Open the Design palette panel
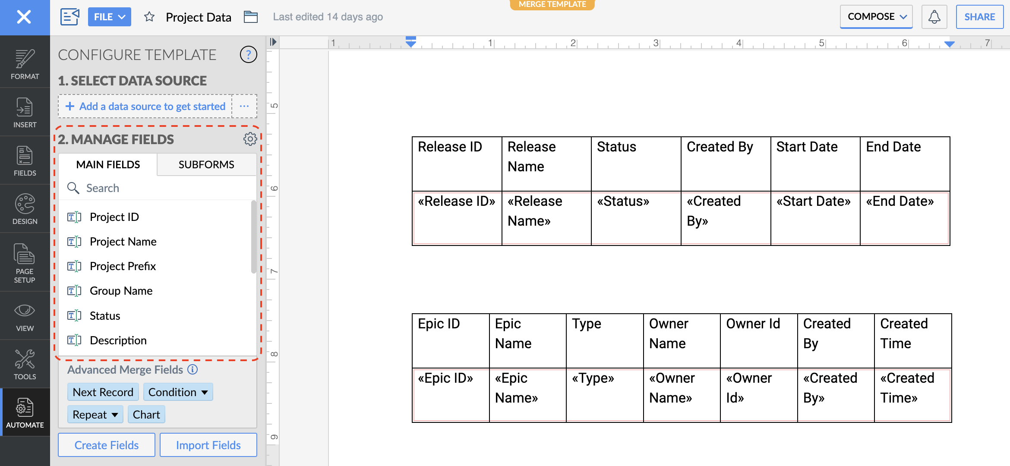 [25, 209]
